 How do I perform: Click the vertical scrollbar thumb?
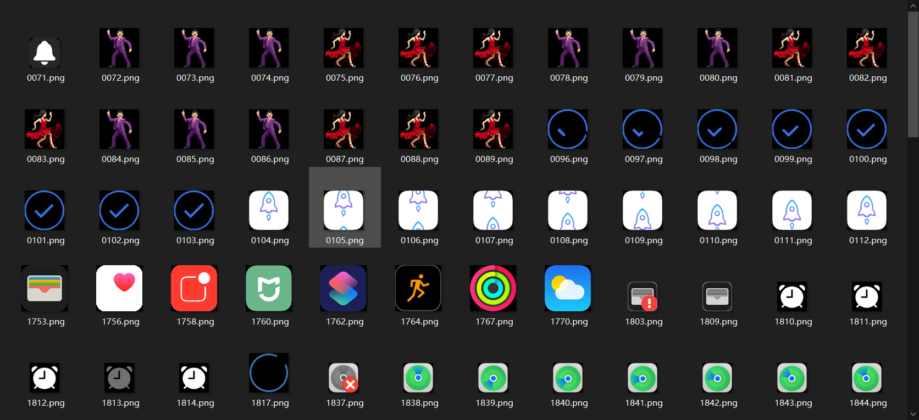pyautogui.click(x=914, y=74)
